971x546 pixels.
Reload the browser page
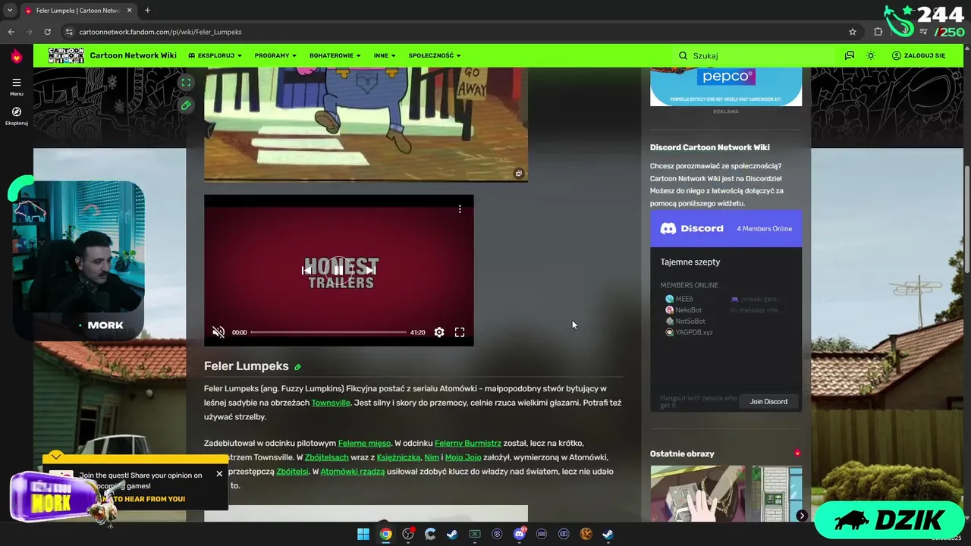(47, 32)
